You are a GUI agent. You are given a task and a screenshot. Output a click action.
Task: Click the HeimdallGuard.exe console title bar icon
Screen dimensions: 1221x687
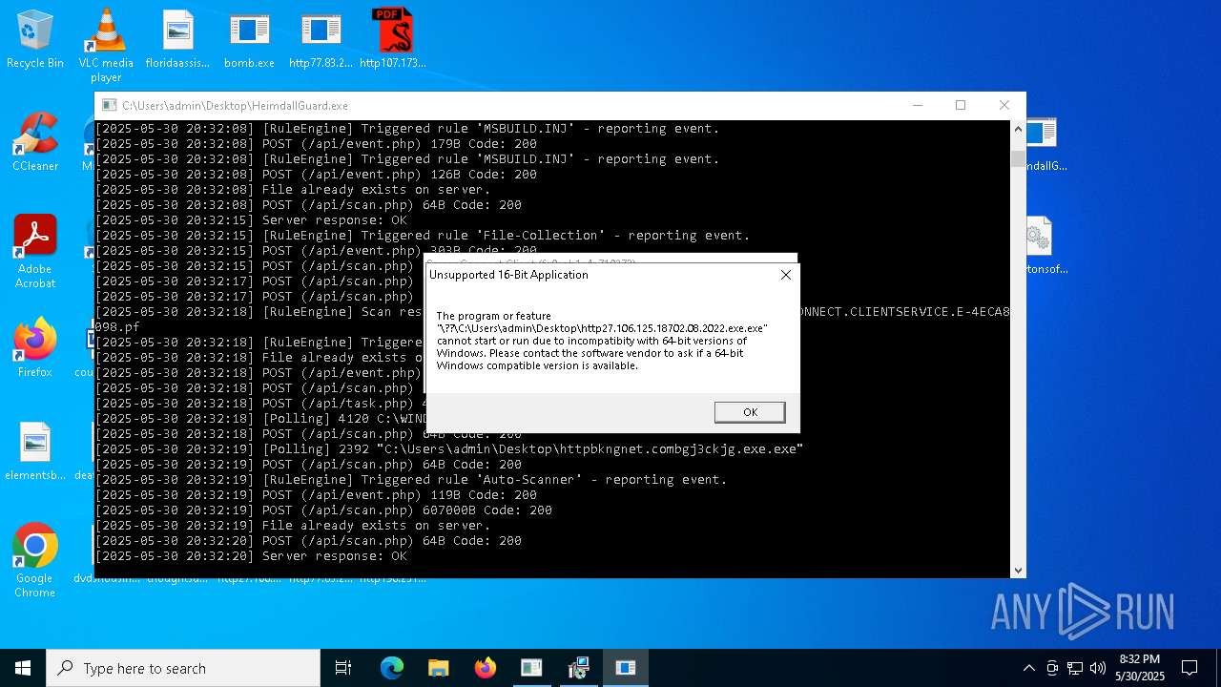[x=110, y=106]
